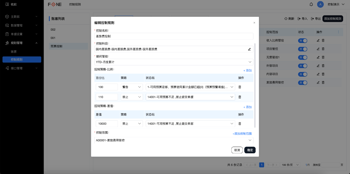Viewport: 350px width, 174px height.
Task: Collapse the sidebar using 收起 icon
Action: click(7, 4)
